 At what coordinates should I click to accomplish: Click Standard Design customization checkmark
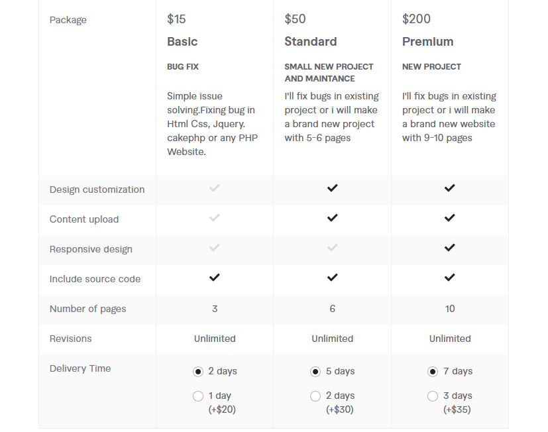point(332,188)
